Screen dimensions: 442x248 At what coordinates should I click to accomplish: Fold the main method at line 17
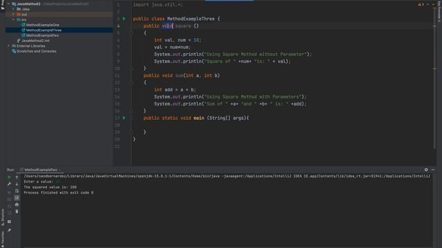(131, 118)
